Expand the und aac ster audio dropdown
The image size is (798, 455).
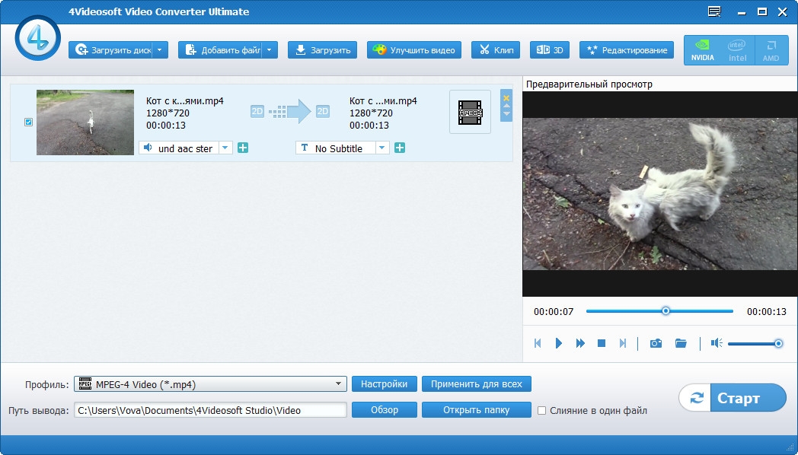pos(225,148)
